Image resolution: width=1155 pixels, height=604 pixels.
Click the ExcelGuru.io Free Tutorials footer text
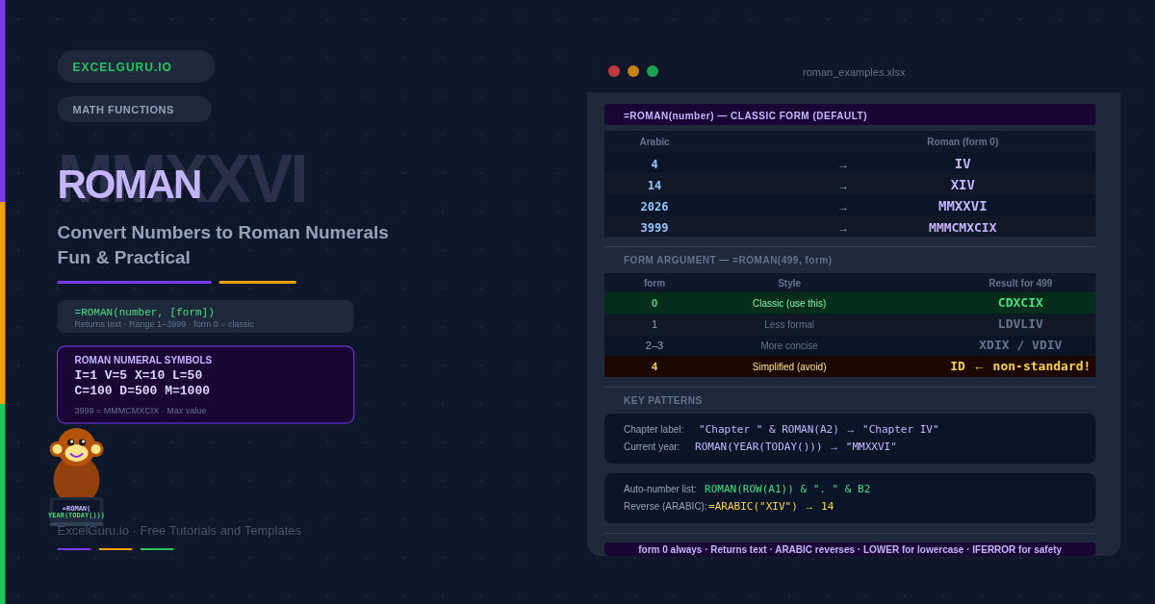179,531
